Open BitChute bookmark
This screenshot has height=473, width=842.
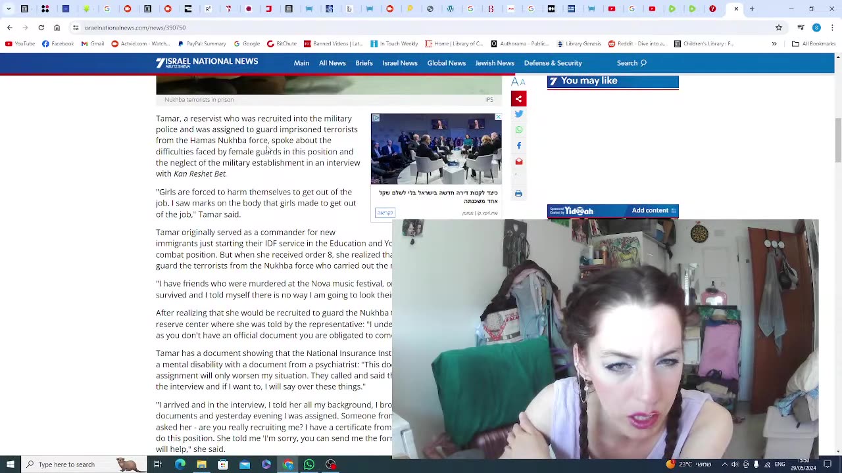[x=282, y=44]
